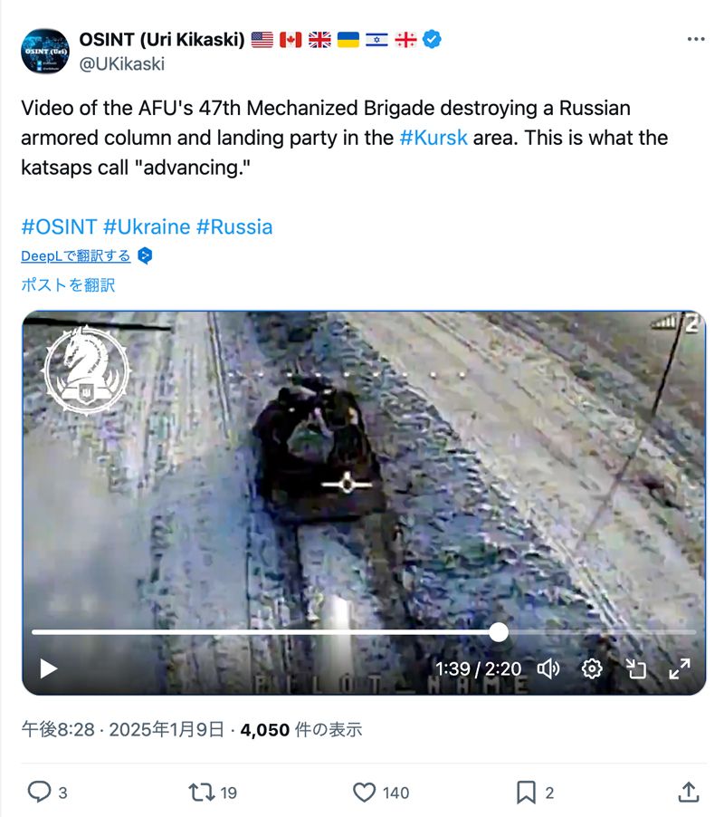This screenshot has height=817, width=724.
Task: Open the #Russia hashtag
Action: tap(234, 227)
